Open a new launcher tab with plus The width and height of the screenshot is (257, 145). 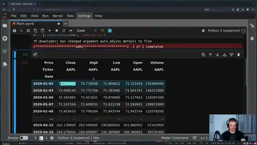[65, 24]
